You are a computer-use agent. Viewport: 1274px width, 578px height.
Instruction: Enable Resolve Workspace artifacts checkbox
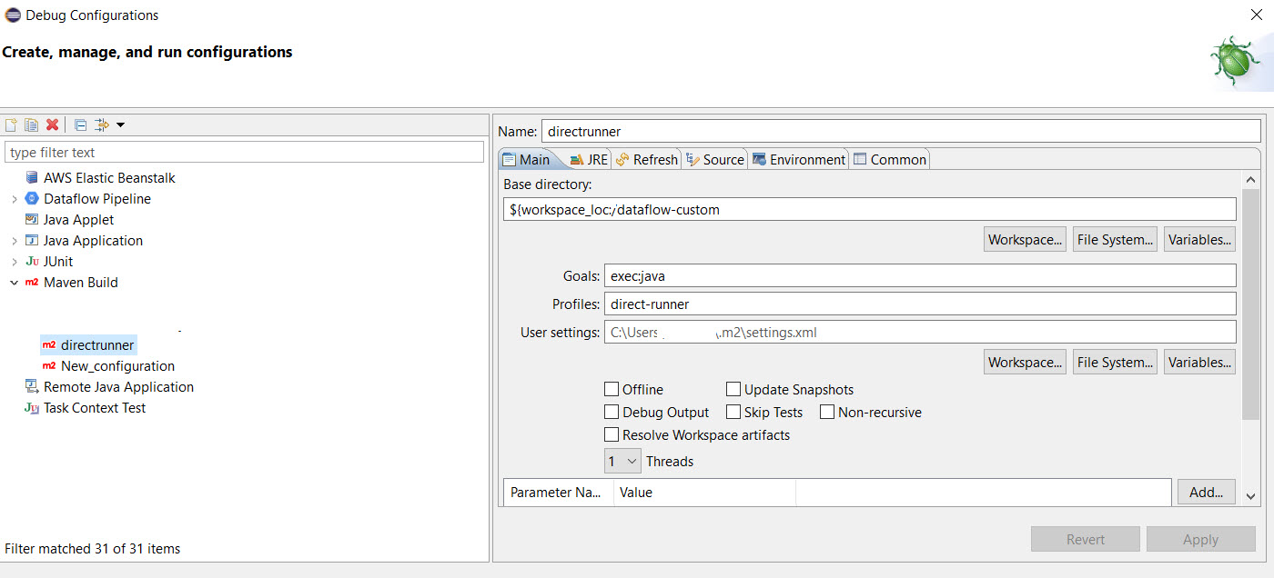tap(612, 434)
